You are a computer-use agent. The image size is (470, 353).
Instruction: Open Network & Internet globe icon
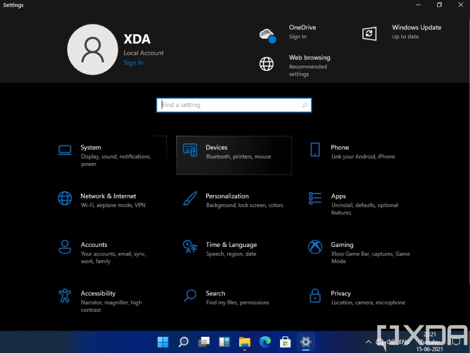pos(65,198)
